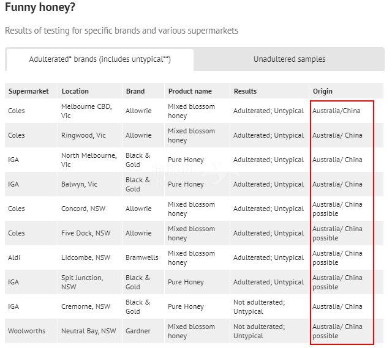The height and width of the screenshot is (348, 392).
Task: Click Ringwood, Vic location cell
Action: point(83,135)
